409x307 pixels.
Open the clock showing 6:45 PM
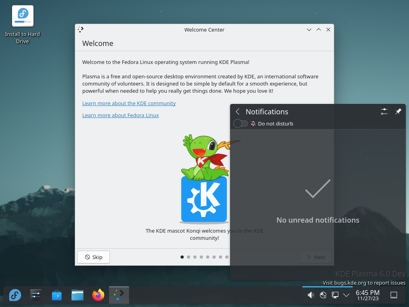(x=367, y=295)
